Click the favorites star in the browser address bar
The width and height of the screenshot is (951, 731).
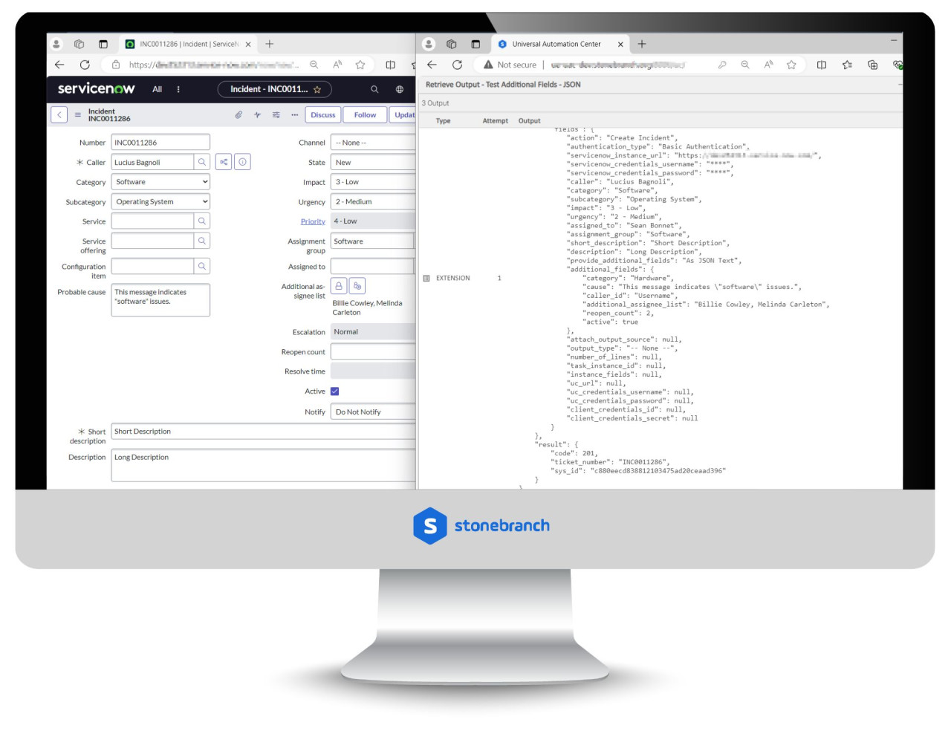pos(360,65)
